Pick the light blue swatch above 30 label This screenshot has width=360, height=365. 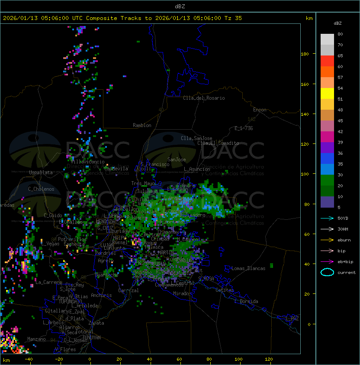(327, 169)
